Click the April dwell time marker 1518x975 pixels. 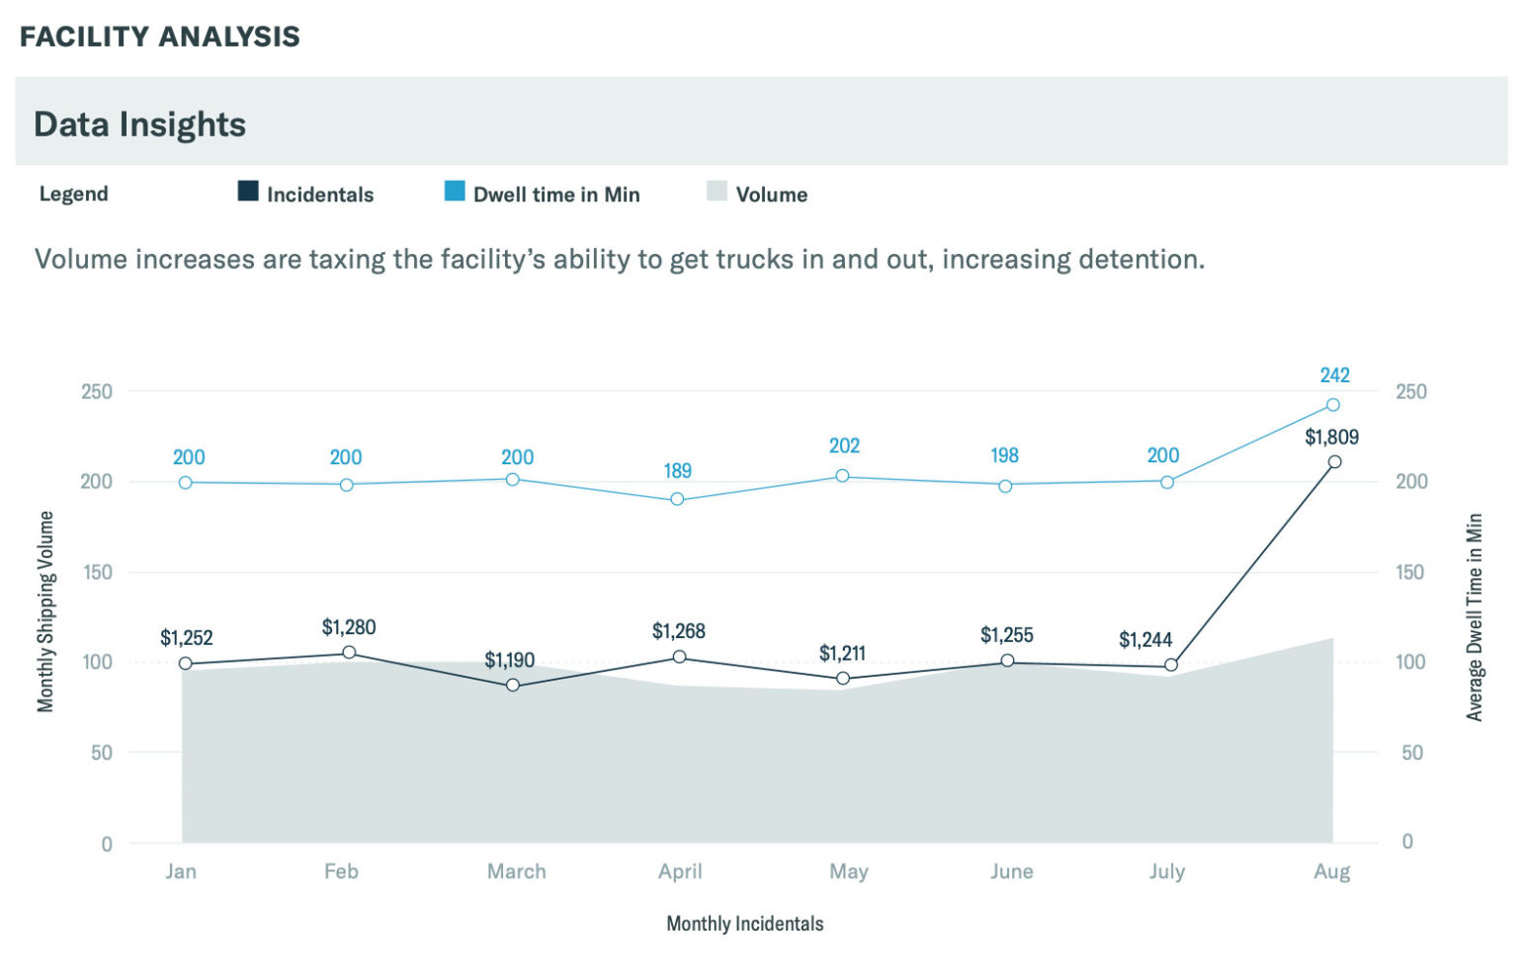tap(677, 500)
